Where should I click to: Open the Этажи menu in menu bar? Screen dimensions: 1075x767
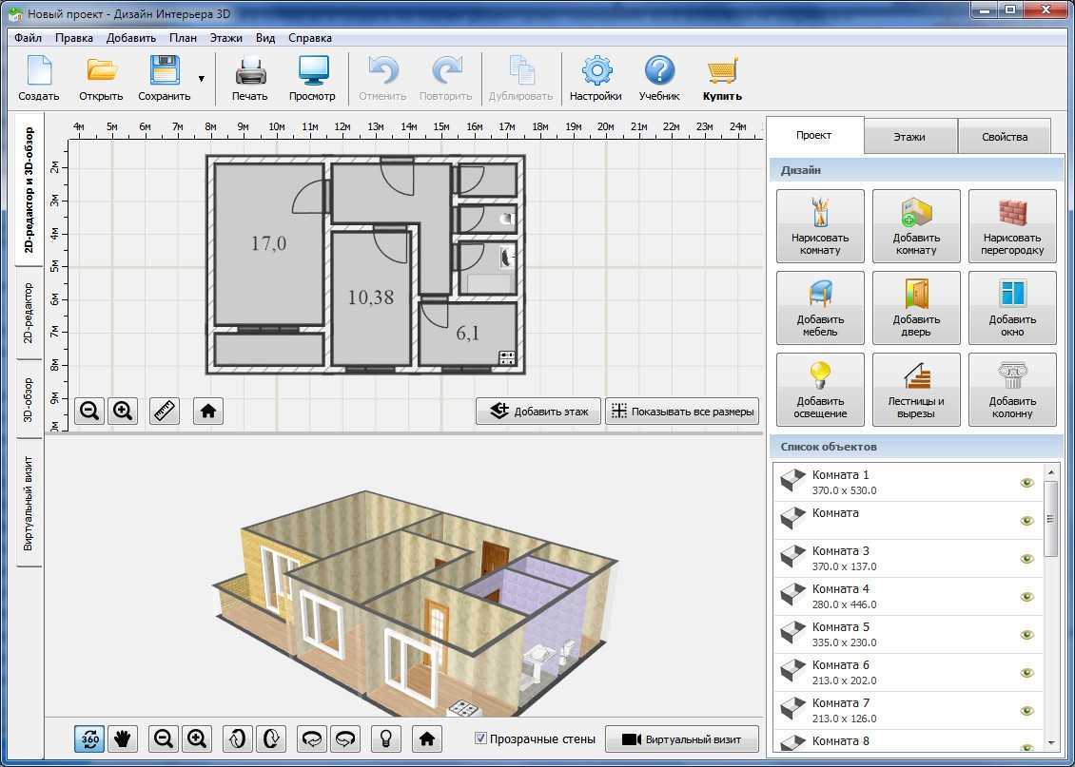pos(226,38)
